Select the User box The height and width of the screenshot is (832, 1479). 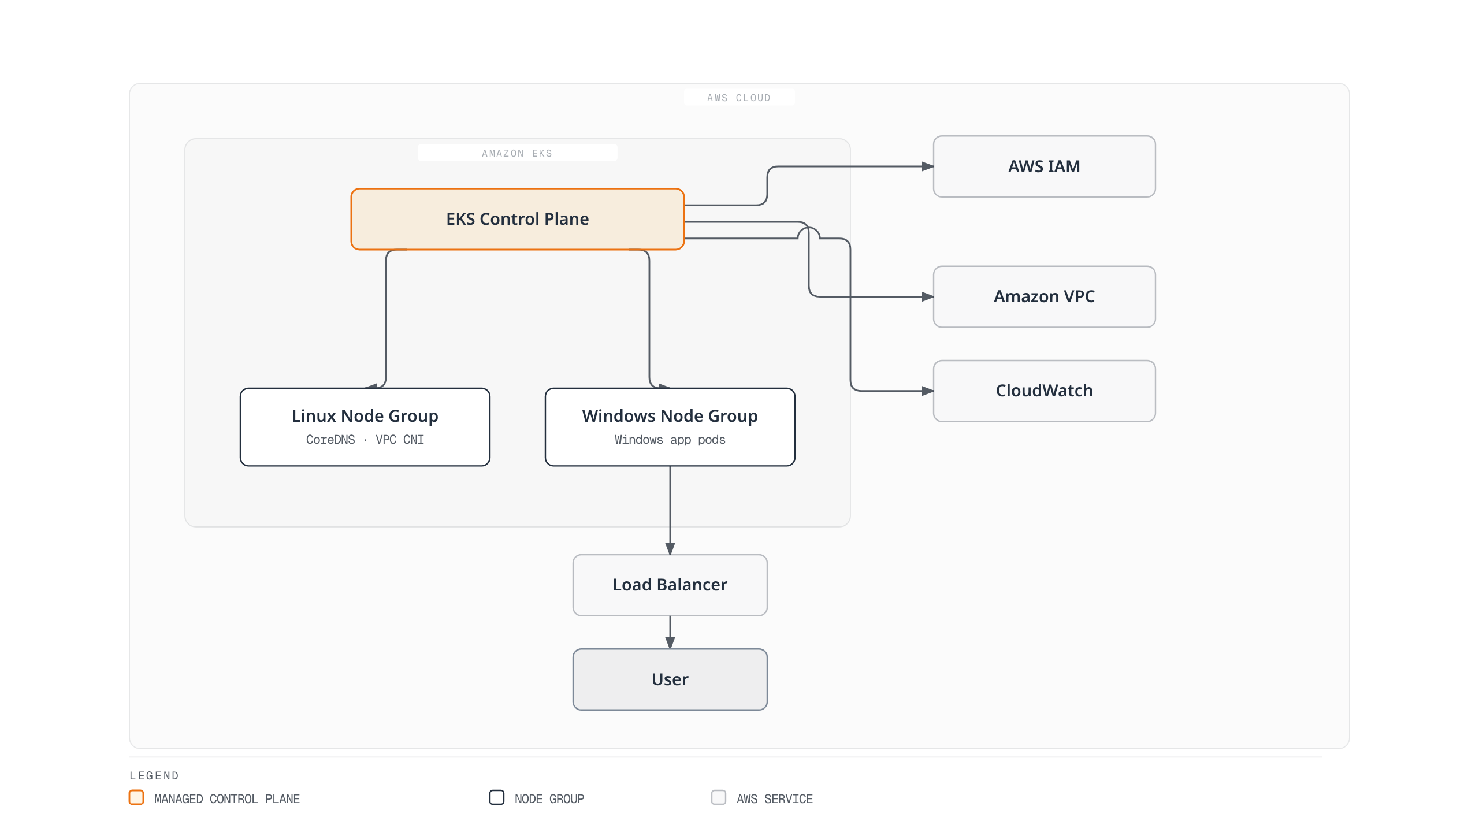click(670, 679)
